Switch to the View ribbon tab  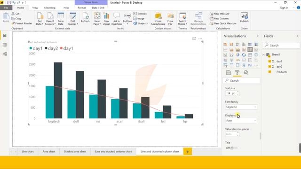[x=35, y=8]
